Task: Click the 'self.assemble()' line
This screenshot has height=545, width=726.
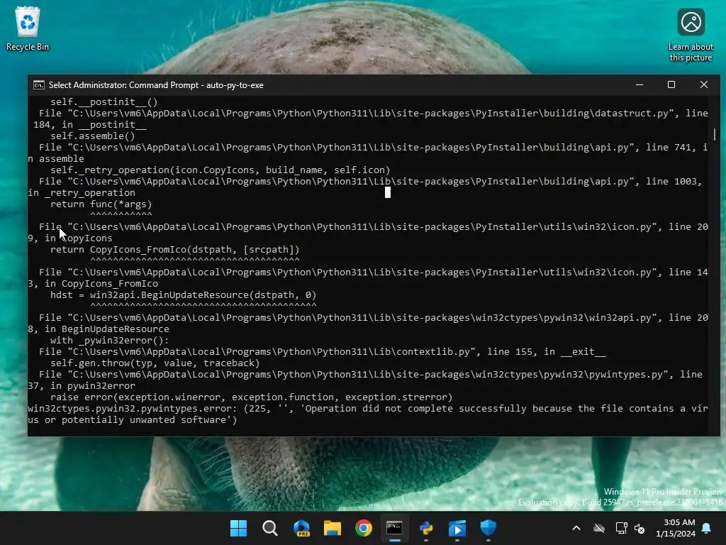Action: tap(93, 136)
